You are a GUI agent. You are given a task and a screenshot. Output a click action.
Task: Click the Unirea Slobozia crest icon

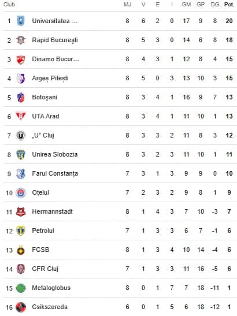click(x=21, y=155)
